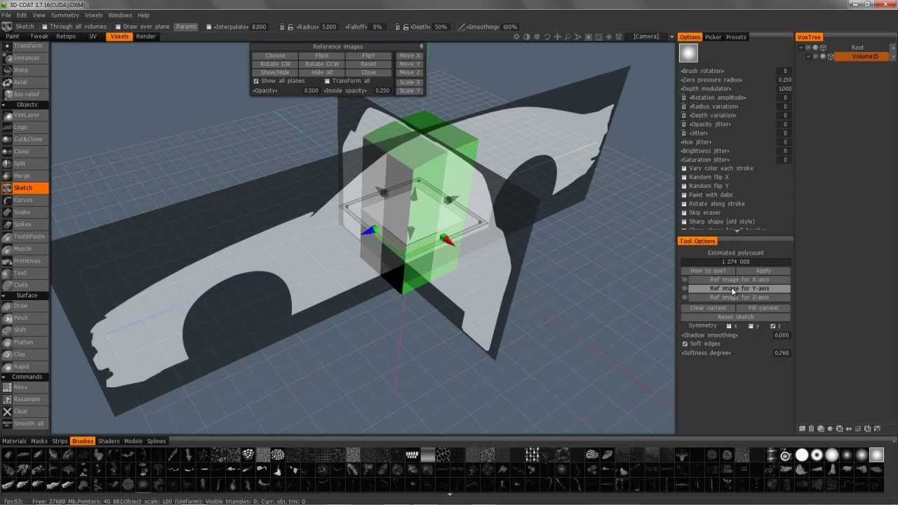Activate the Warp tool
The image size is (898, 505).
(x=25, y=70)
